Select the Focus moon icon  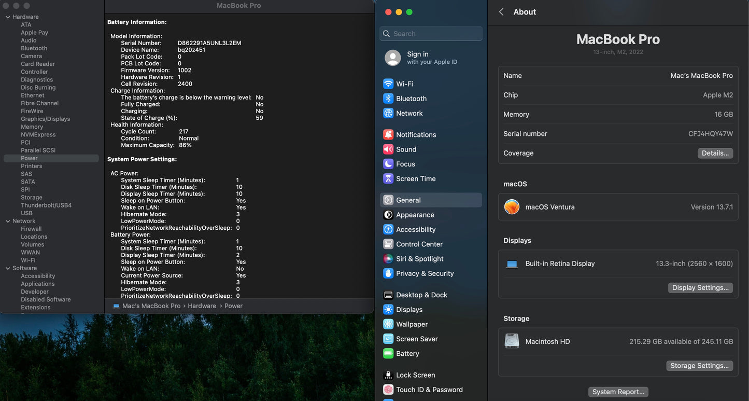[388, 164]
